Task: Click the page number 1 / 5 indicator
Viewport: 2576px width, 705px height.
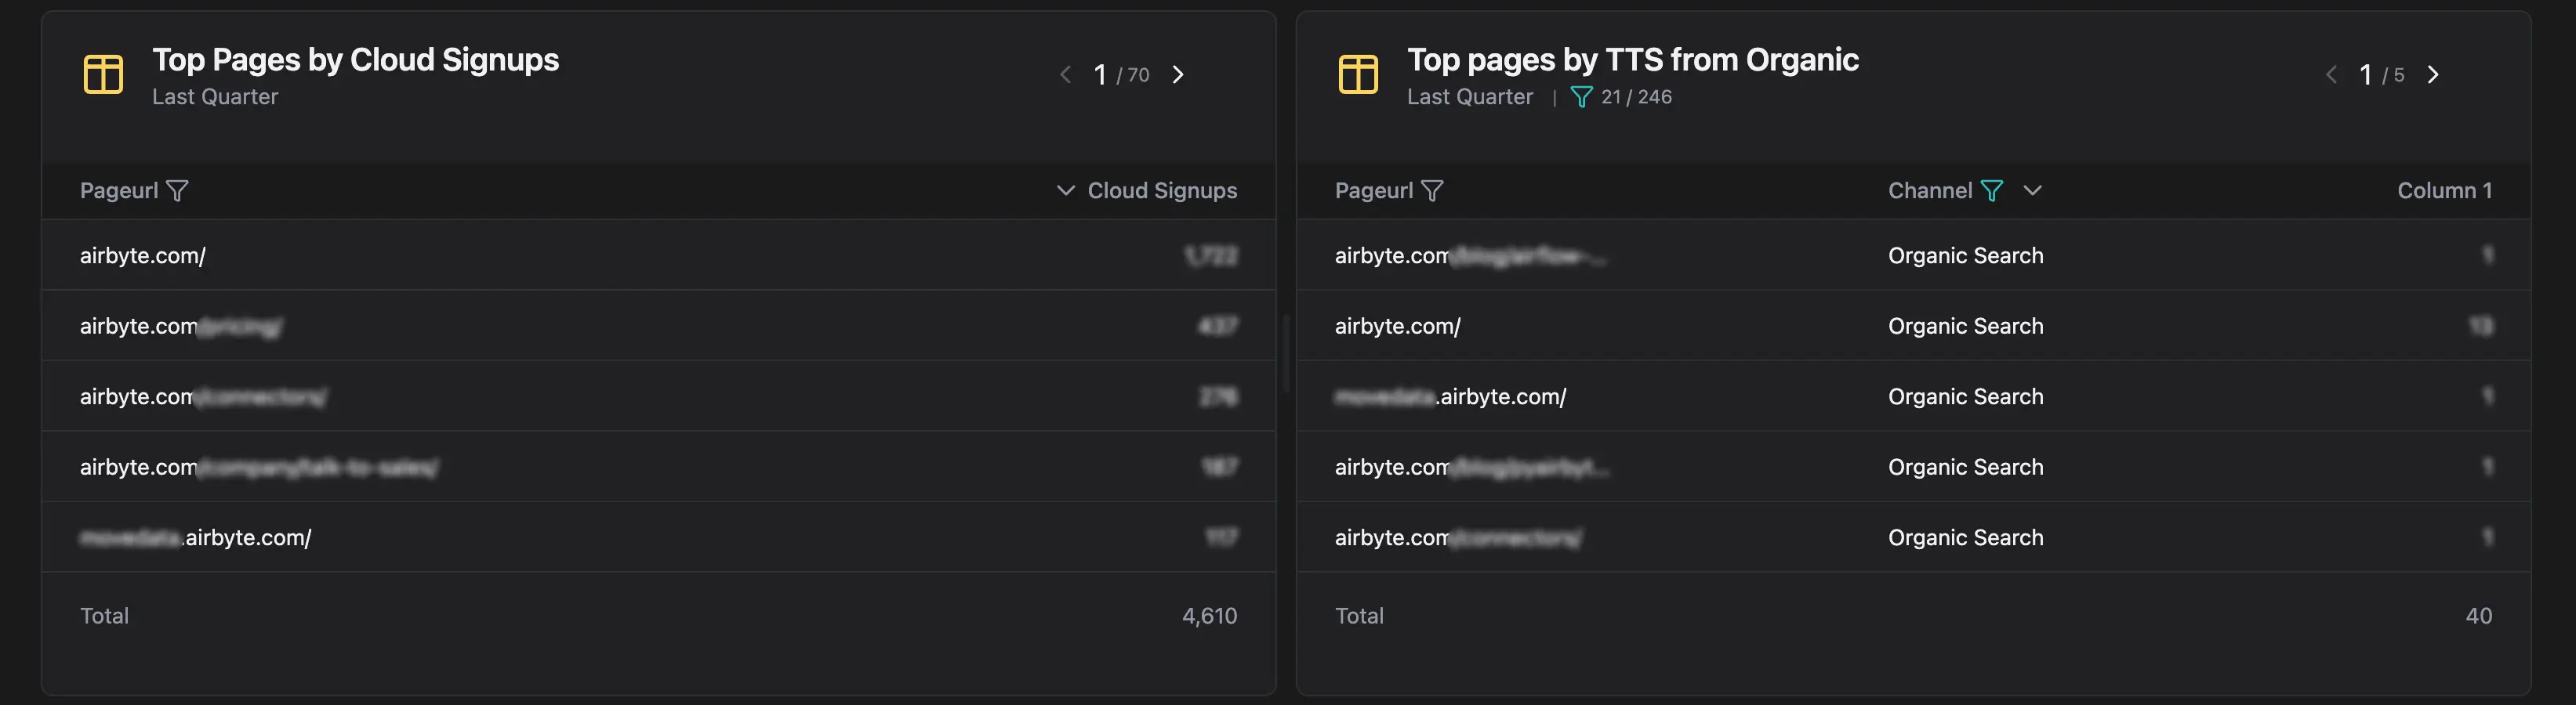Action: tap(2381, 75)
